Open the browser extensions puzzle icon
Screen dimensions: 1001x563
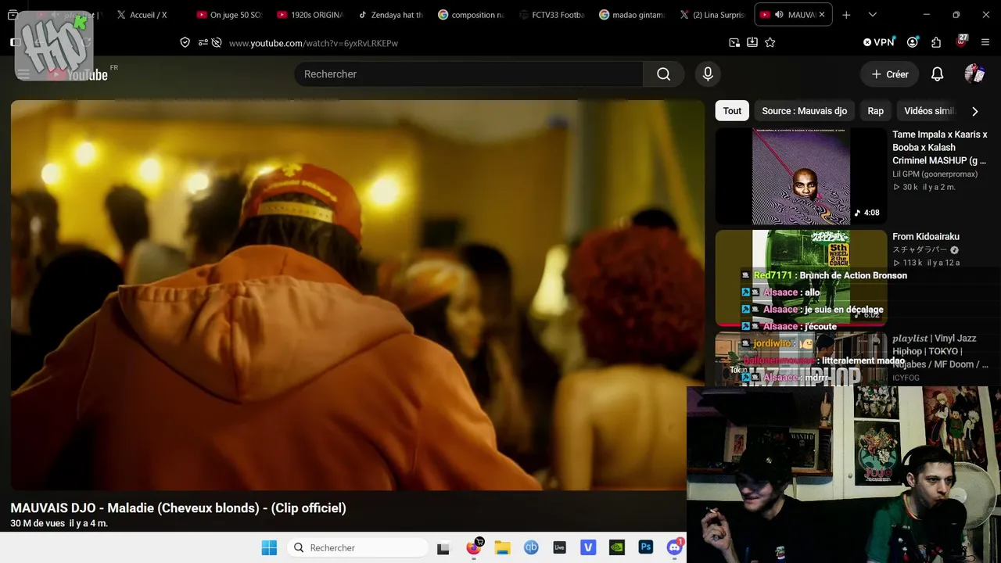point(936,42)
